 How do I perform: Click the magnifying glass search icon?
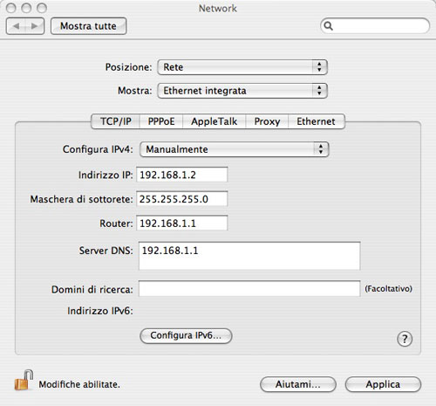(328, 26)
